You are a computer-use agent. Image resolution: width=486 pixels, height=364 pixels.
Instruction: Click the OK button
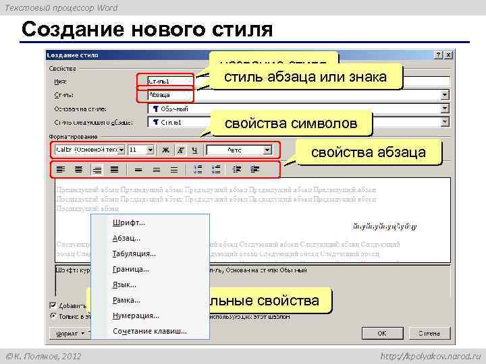pos(382,334)
